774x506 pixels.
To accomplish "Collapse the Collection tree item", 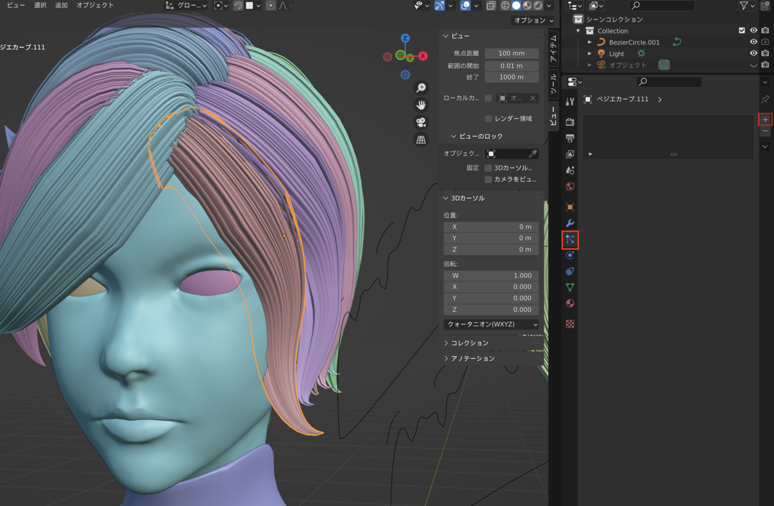I will (x=579, y=30).
